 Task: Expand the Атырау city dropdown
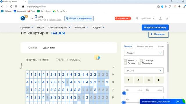[144, 53]
